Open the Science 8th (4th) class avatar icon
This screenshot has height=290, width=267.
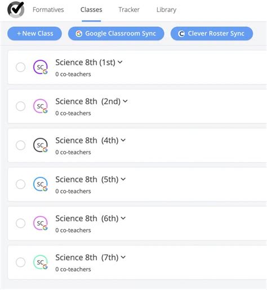(41, 145)
